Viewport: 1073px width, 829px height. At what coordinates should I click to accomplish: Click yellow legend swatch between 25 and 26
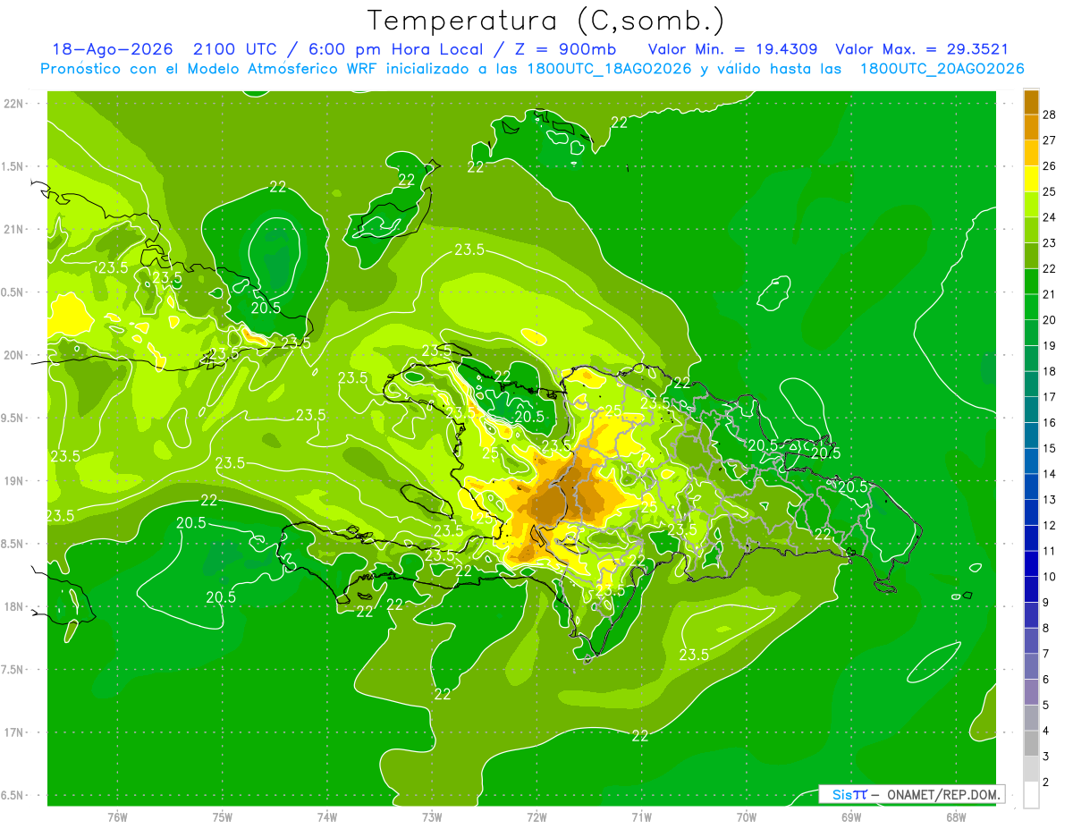[1031, 179]
